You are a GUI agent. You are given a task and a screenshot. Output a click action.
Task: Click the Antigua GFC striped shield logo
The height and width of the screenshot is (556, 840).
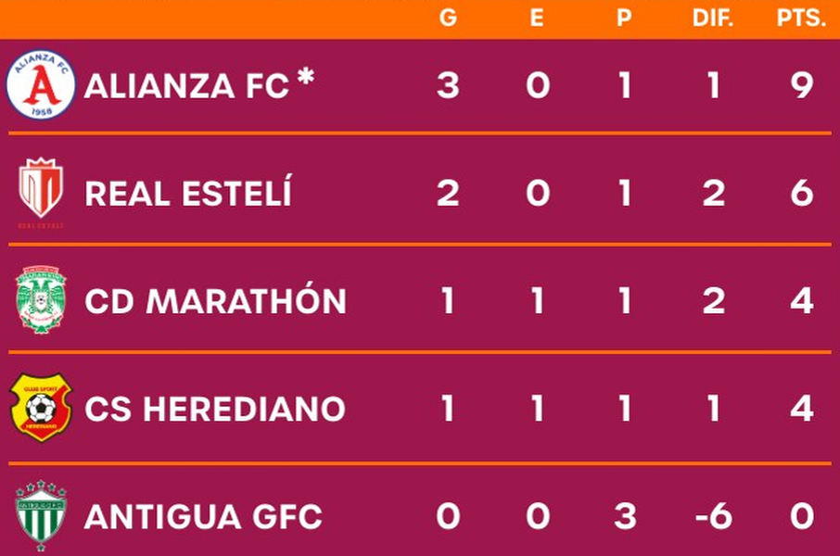(41, 515)
